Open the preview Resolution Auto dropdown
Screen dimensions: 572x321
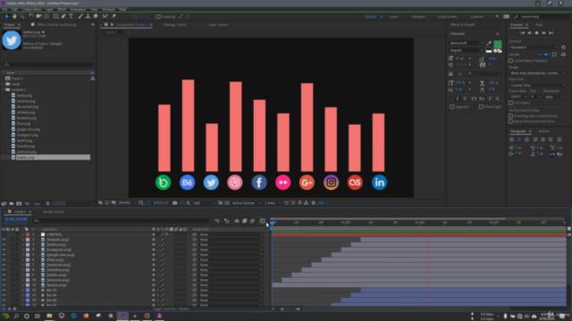point(554,97)
